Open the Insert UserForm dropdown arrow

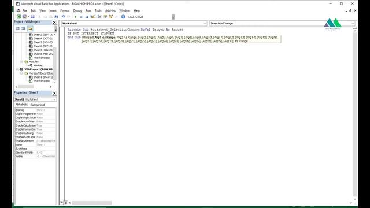point(28,17)
